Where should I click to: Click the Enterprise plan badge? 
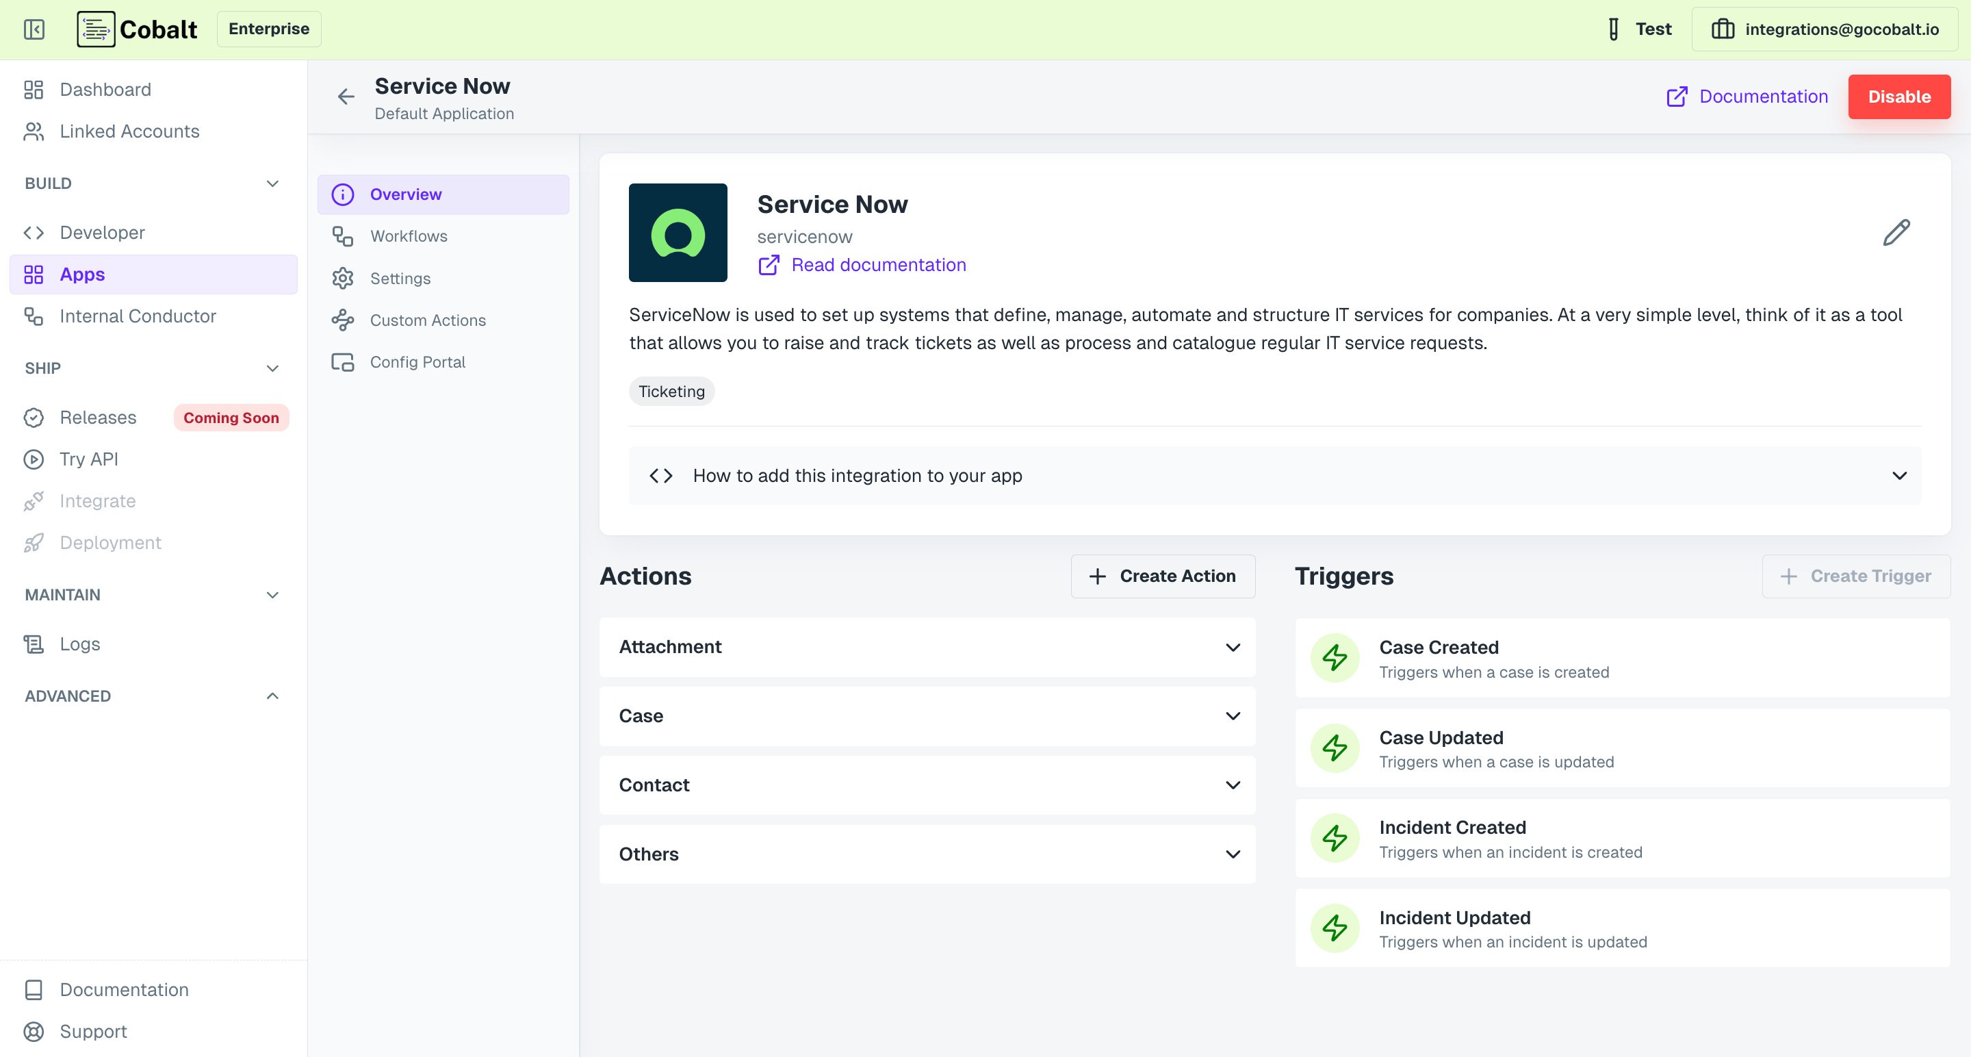click(x=270, y=29)
